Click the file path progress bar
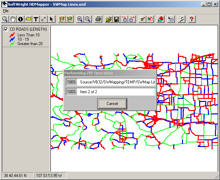220x180 pixels. [111, 82]
